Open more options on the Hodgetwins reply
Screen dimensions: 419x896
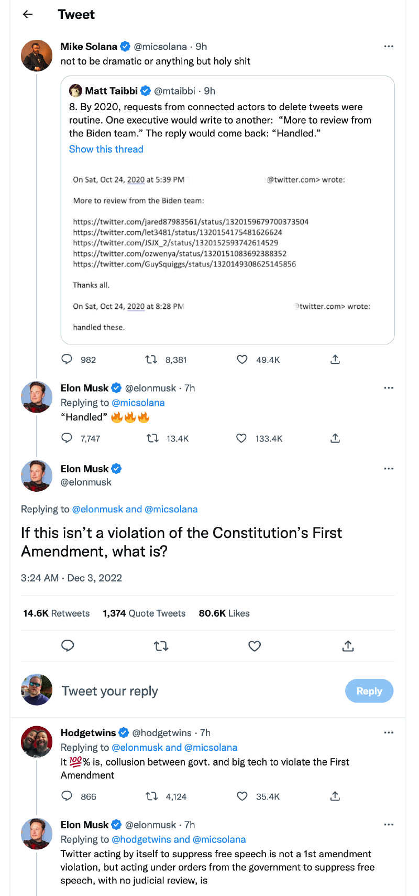(x=389, y=732)
